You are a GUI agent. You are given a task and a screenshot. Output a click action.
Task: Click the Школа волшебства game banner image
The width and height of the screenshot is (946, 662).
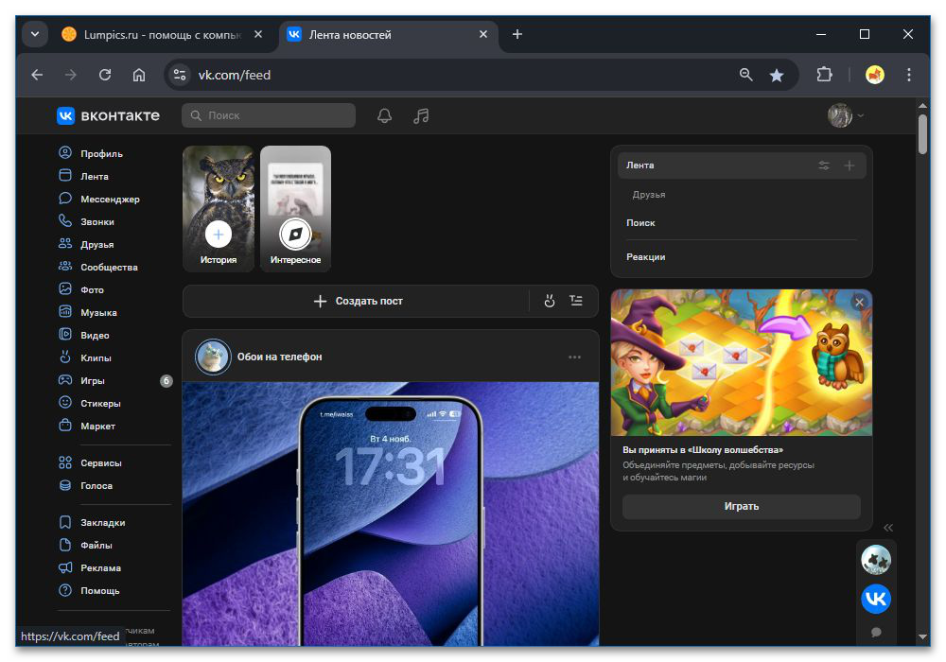[x=742, y=362]
